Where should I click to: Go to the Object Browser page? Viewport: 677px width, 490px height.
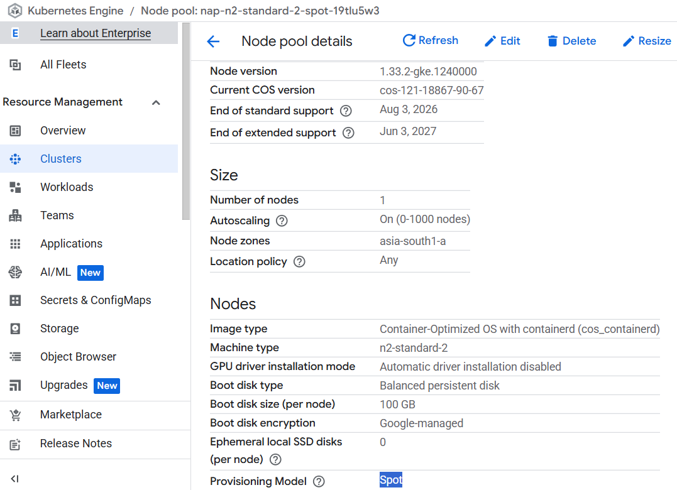78,357
